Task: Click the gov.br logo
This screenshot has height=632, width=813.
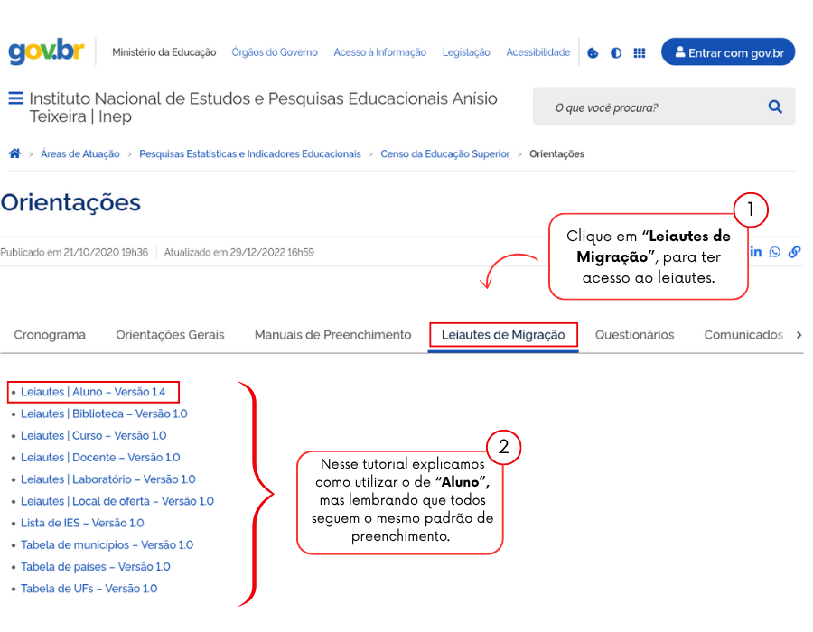Action: click(x=45, y=51)
